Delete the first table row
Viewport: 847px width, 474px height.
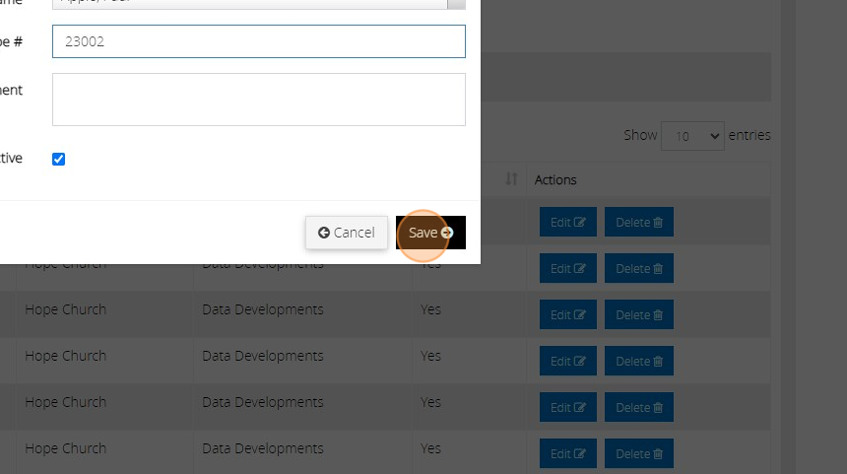(x=638, y=223)
